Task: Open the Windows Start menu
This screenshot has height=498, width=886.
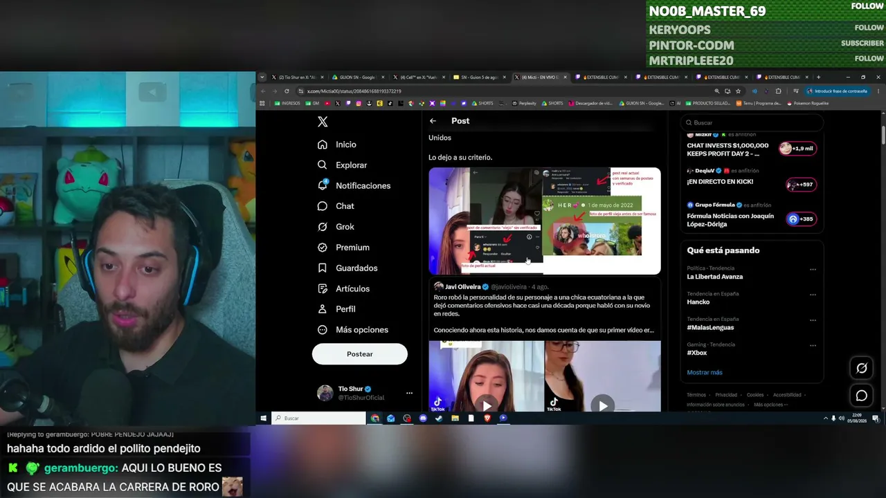Action: 264,418
